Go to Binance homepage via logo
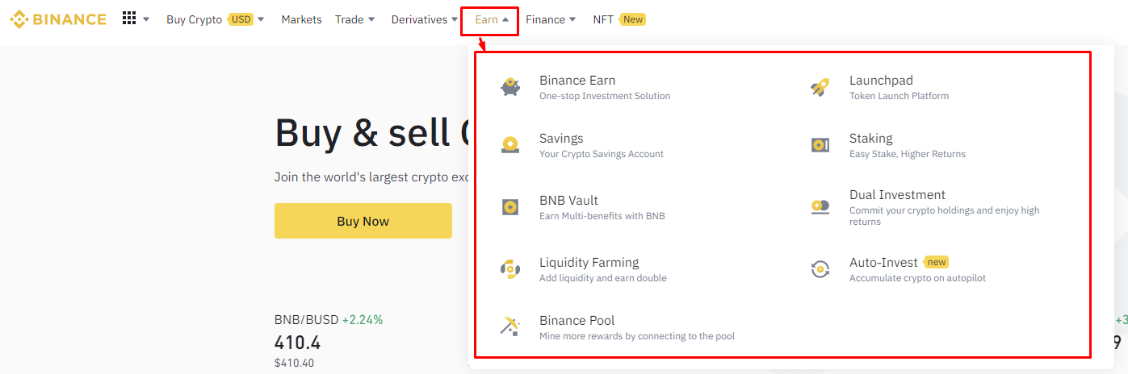This screenshot has width=1128, height=374. [x=58, y=19]
